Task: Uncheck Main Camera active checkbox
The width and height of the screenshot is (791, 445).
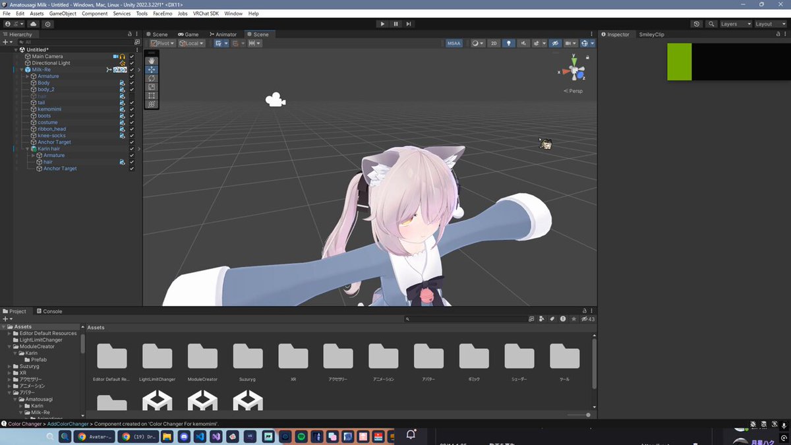Action: pos(132,57)
